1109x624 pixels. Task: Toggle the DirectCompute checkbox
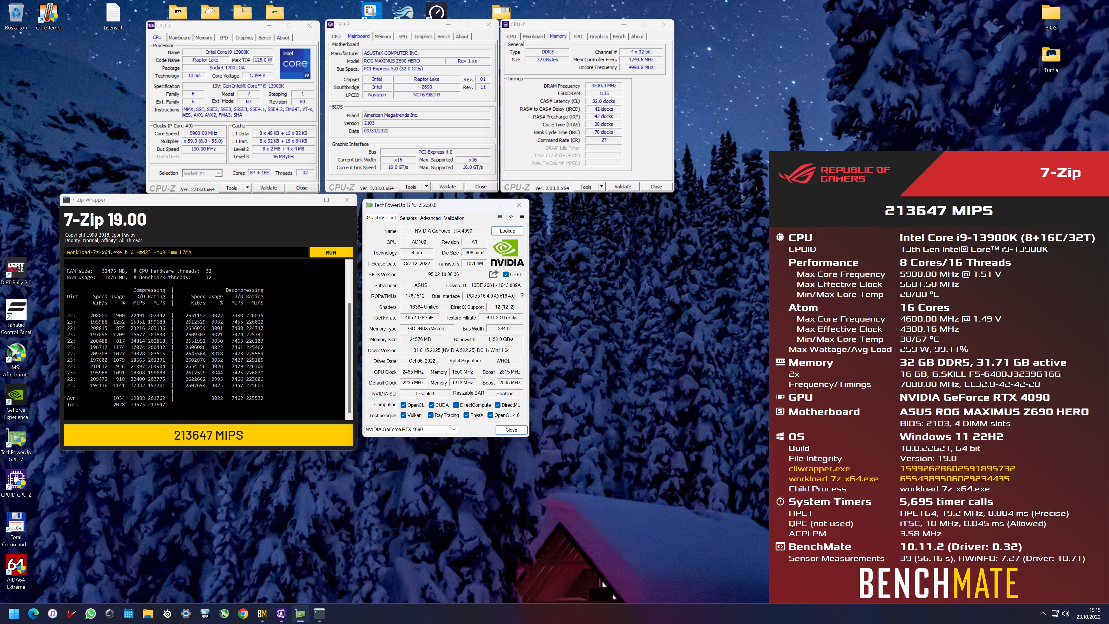tap(456, 405)
